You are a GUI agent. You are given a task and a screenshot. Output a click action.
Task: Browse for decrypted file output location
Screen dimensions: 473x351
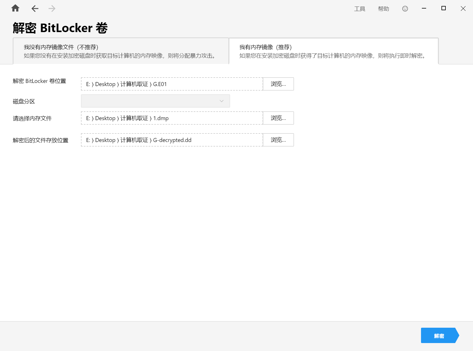coord(278,140)
